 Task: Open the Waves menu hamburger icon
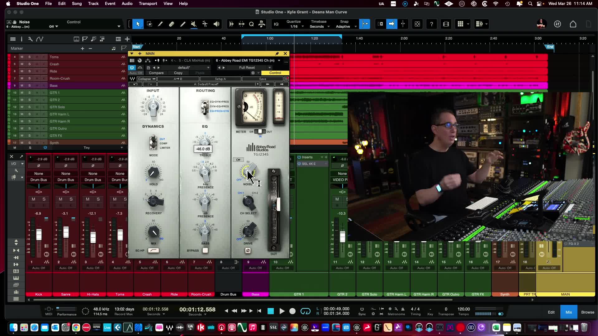tap(286, 79)
